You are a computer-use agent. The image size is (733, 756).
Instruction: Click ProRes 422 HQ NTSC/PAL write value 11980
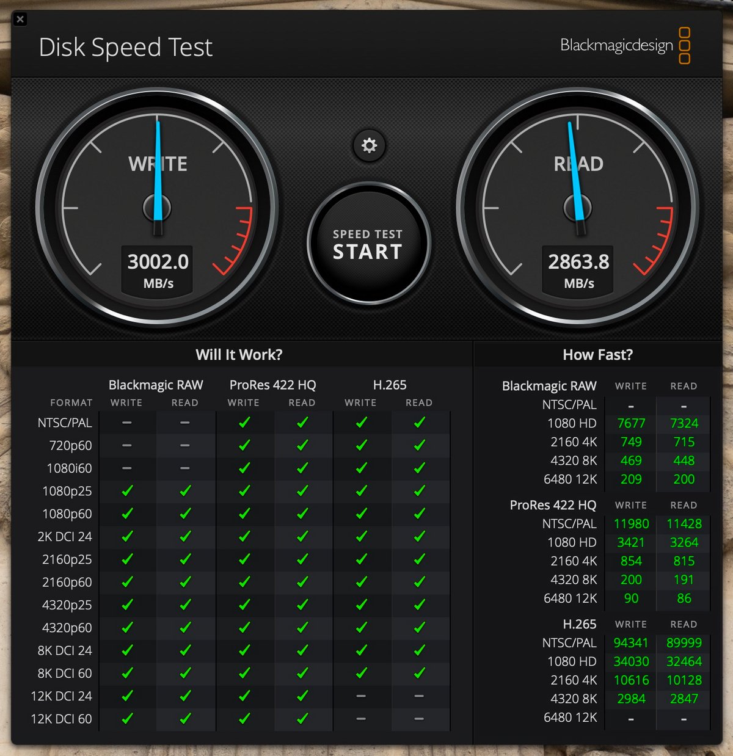pyautogui.click(x=631, y=524)
